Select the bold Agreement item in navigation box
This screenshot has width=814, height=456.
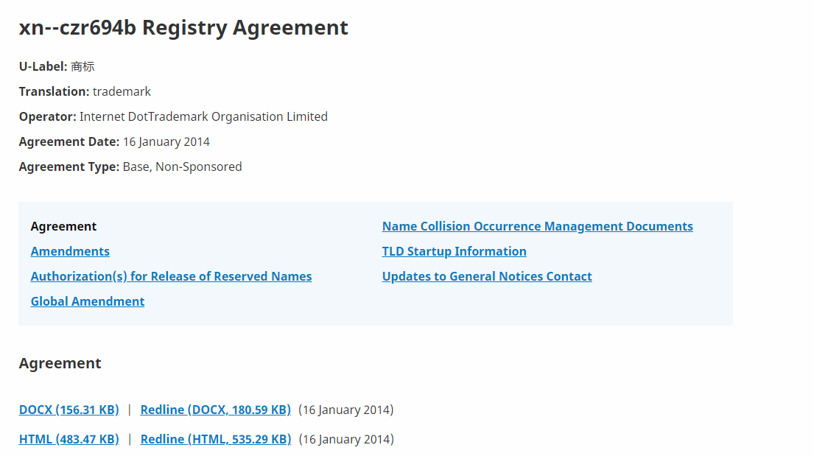click(x=63, y=226)
